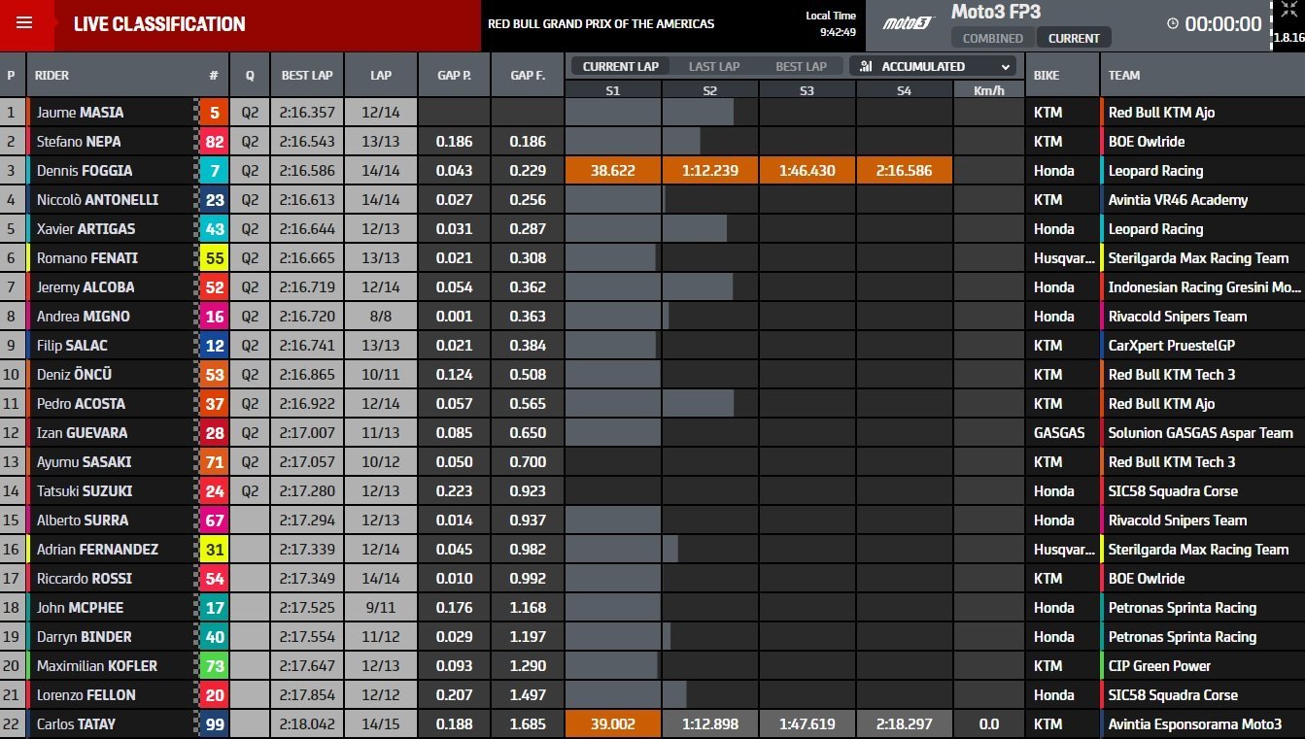Click Deniz ÖNCÜ's number 53 badge

[214, 374]
